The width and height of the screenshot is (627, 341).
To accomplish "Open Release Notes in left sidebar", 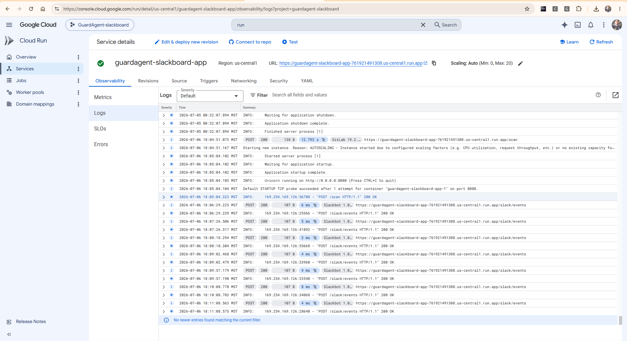I will (x=31, y=321).
